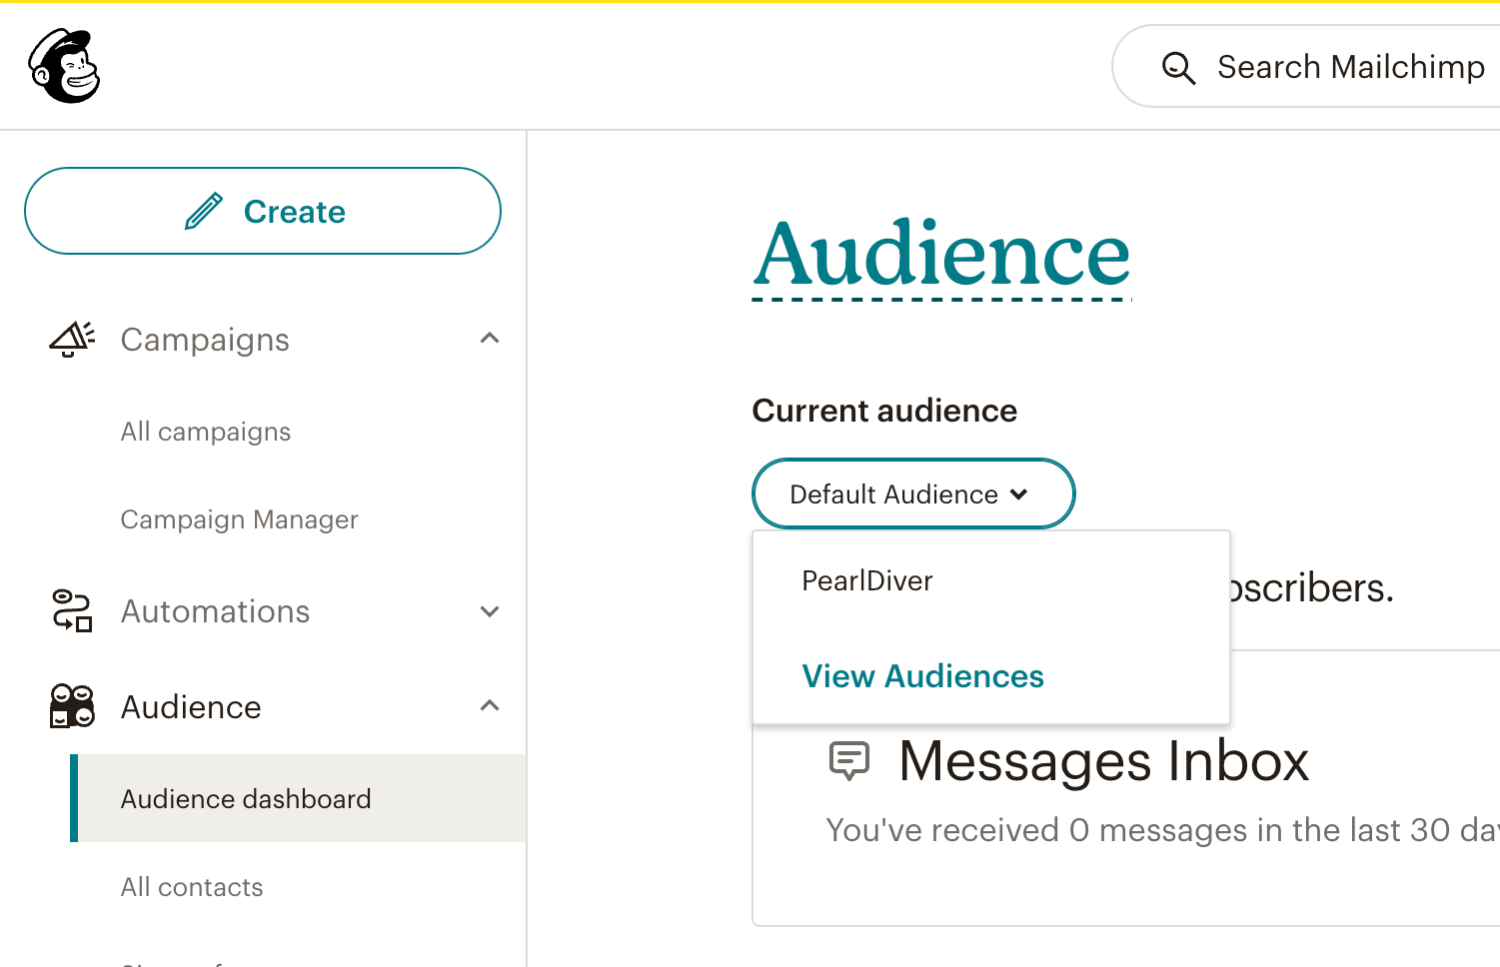Click the View Audiences link
The height and width of the screenshot is (967, 1500).
pos(922,676)
